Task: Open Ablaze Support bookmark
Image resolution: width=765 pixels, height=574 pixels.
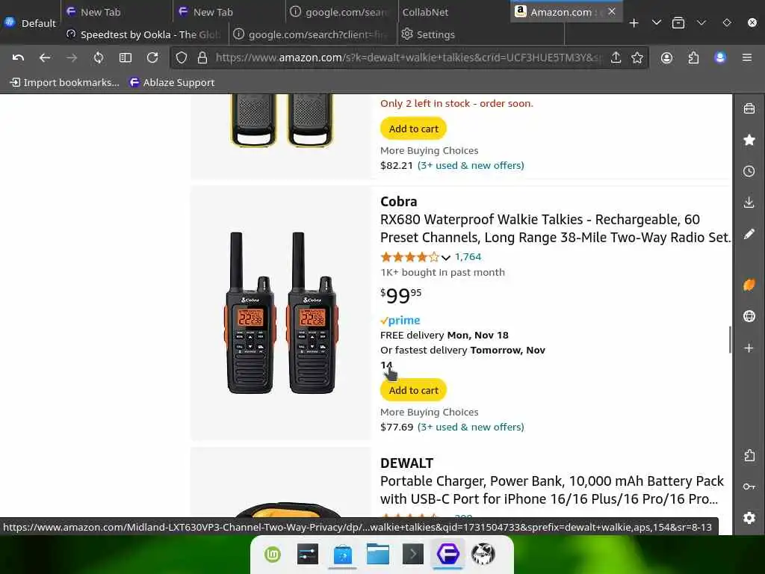Action: (171, 82)
